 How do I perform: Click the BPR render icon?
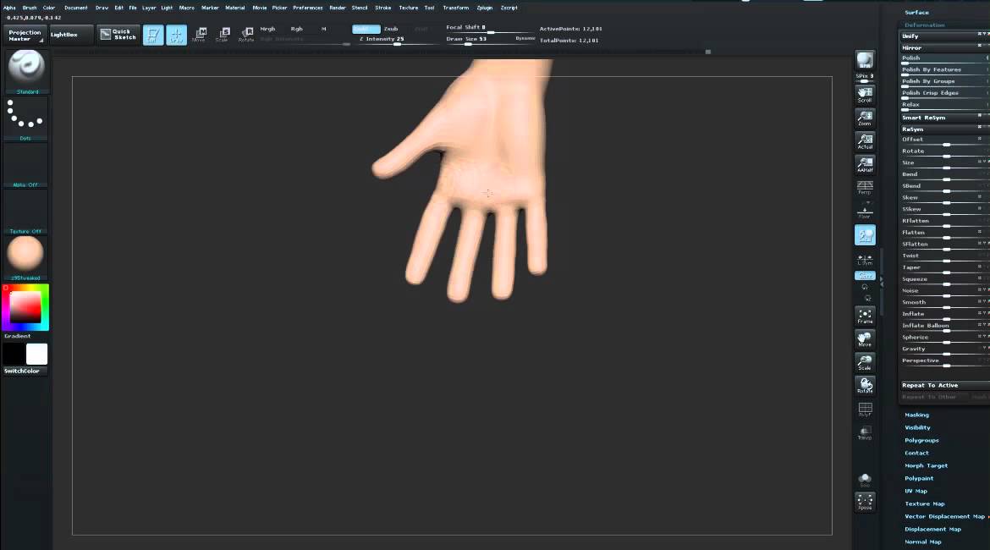(865, 61)
